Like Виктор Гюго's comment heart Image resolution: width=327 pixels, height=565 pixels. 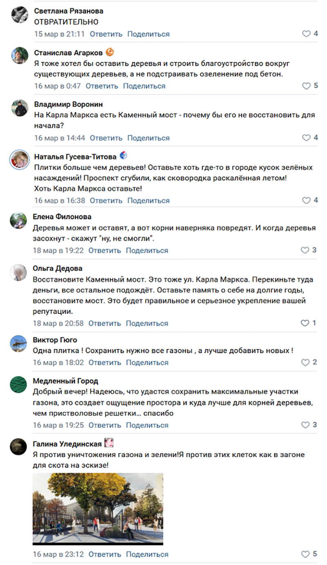(305, 362)
